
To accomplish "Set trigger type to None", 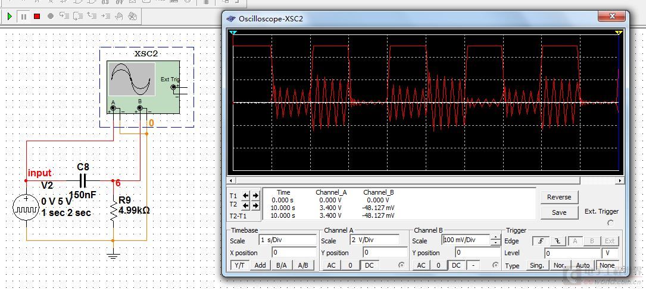I will [607, 265].
